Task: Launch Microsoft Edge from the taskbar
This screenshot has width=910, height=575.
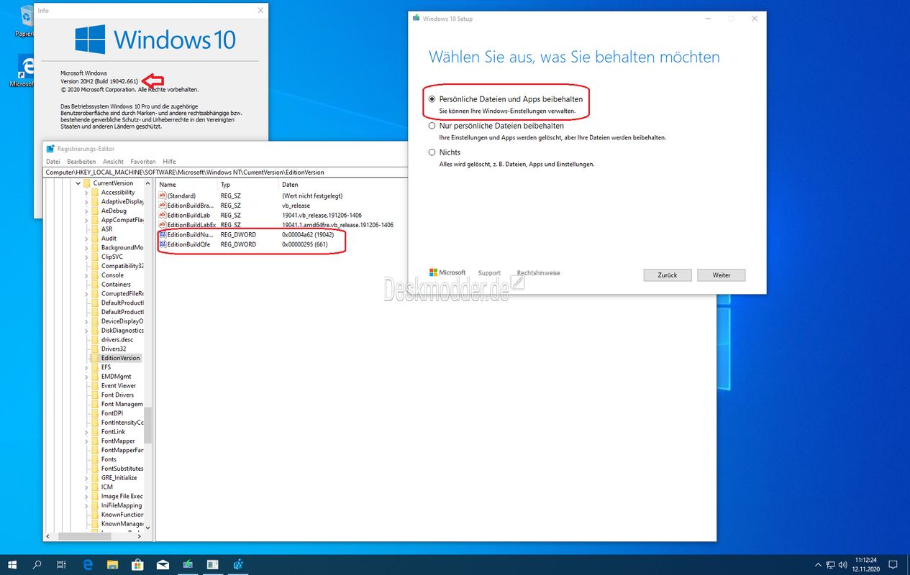Action: pyautogui.click(x=88, y=564)
